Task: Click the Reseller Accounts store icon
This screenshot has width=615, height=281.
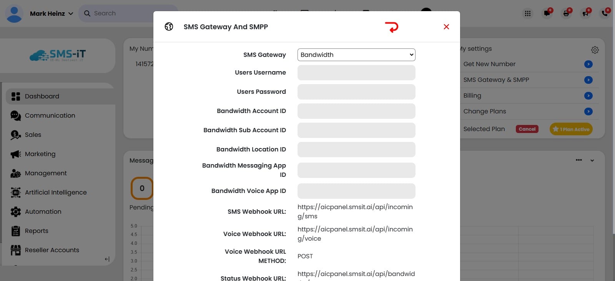Action: (x=16, y=250)
